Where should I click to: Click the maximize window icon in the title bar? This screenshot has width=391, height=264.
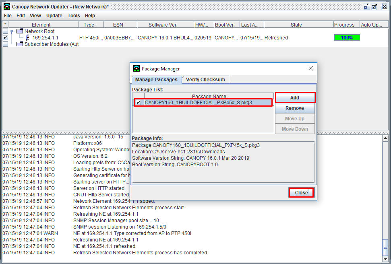[x=374, y=7]
